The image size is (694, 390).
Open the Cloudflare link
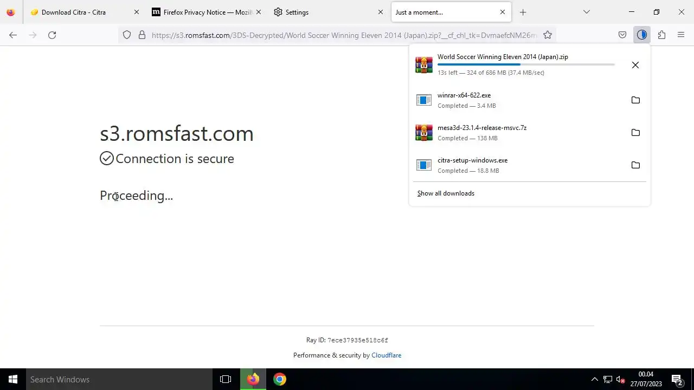(387, 355)
